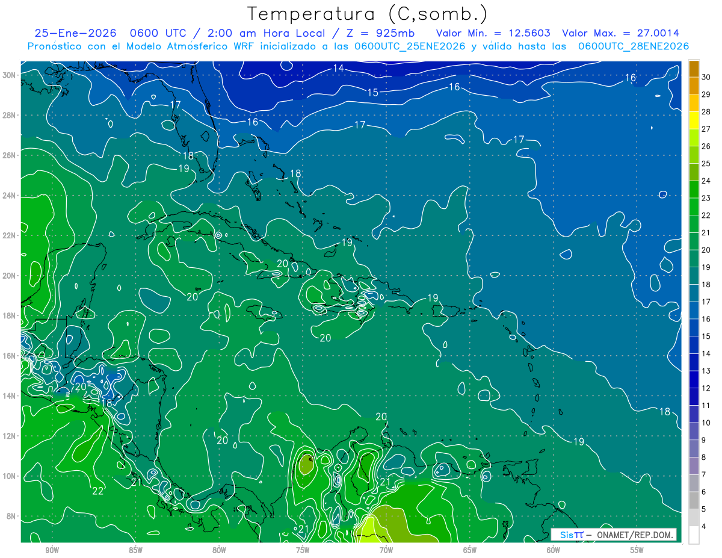The width and height of the screenshot is (722, 558).
Task: Click latitude axis label "28N"
Action: (x=10, y=115)
